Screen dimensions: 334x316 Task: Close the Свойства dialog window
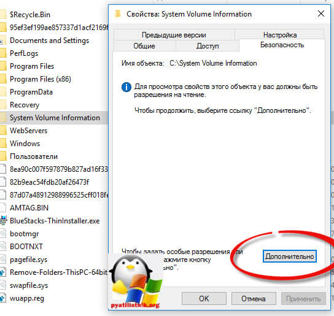click(321, 14)
